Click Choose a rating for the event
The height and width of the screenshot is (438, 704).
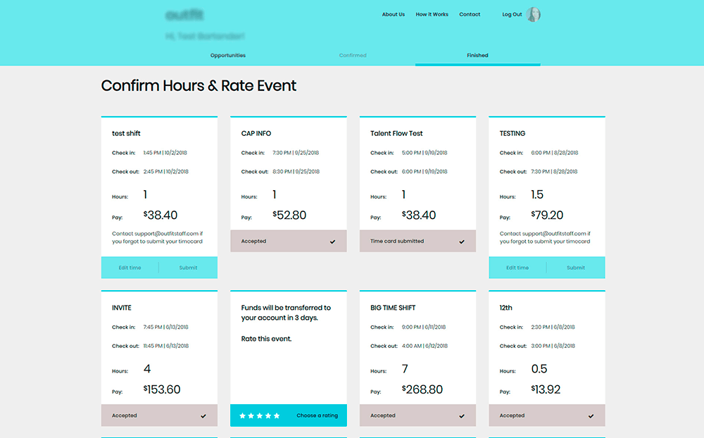[317, 415]
